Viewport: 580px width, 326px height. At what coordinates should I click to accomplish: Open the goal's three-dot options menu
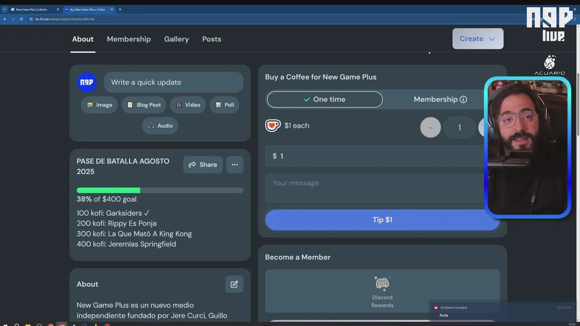pyautogui.click(x=235, y=165)
